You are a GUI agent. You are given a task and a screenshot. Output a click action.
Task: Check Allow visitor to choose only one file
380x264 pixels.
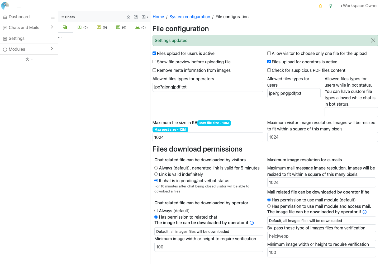(x=269, y=53)
